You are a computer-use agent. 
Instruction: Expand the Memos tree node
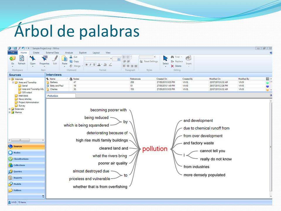(9, 113)
